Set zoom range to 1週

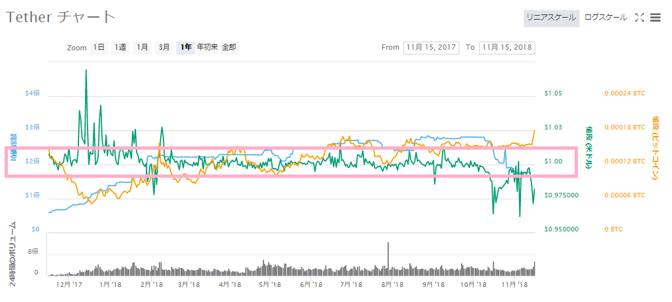pyautogui.click(x=120, y=47)
